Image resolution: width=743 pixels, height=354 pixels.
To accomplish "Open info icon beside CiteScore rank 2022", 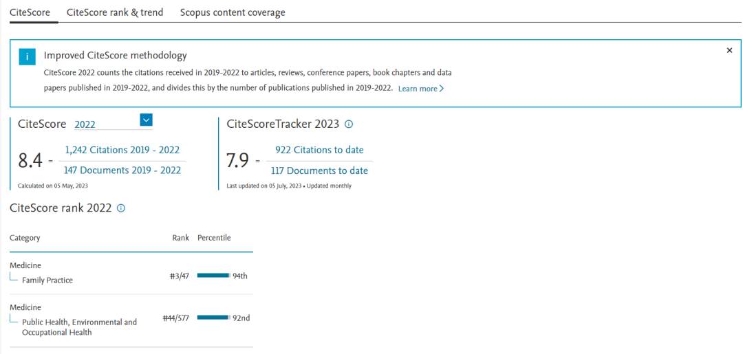I will [121, 208].
